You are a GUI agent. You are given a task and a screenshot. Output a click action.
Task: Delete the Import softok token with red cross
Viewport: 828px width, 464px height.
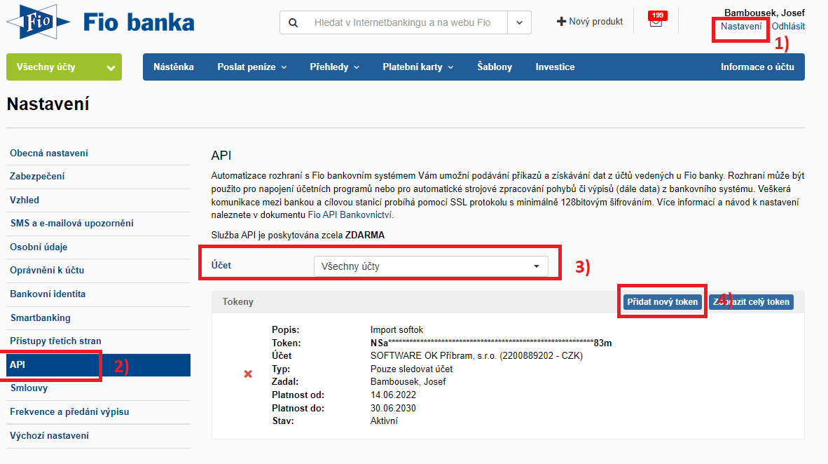tap(248, 374)
